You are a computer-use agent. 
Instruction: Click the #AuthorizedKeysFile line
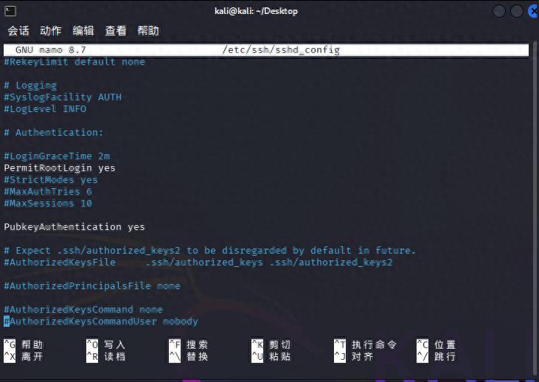(x=198, y=263)
